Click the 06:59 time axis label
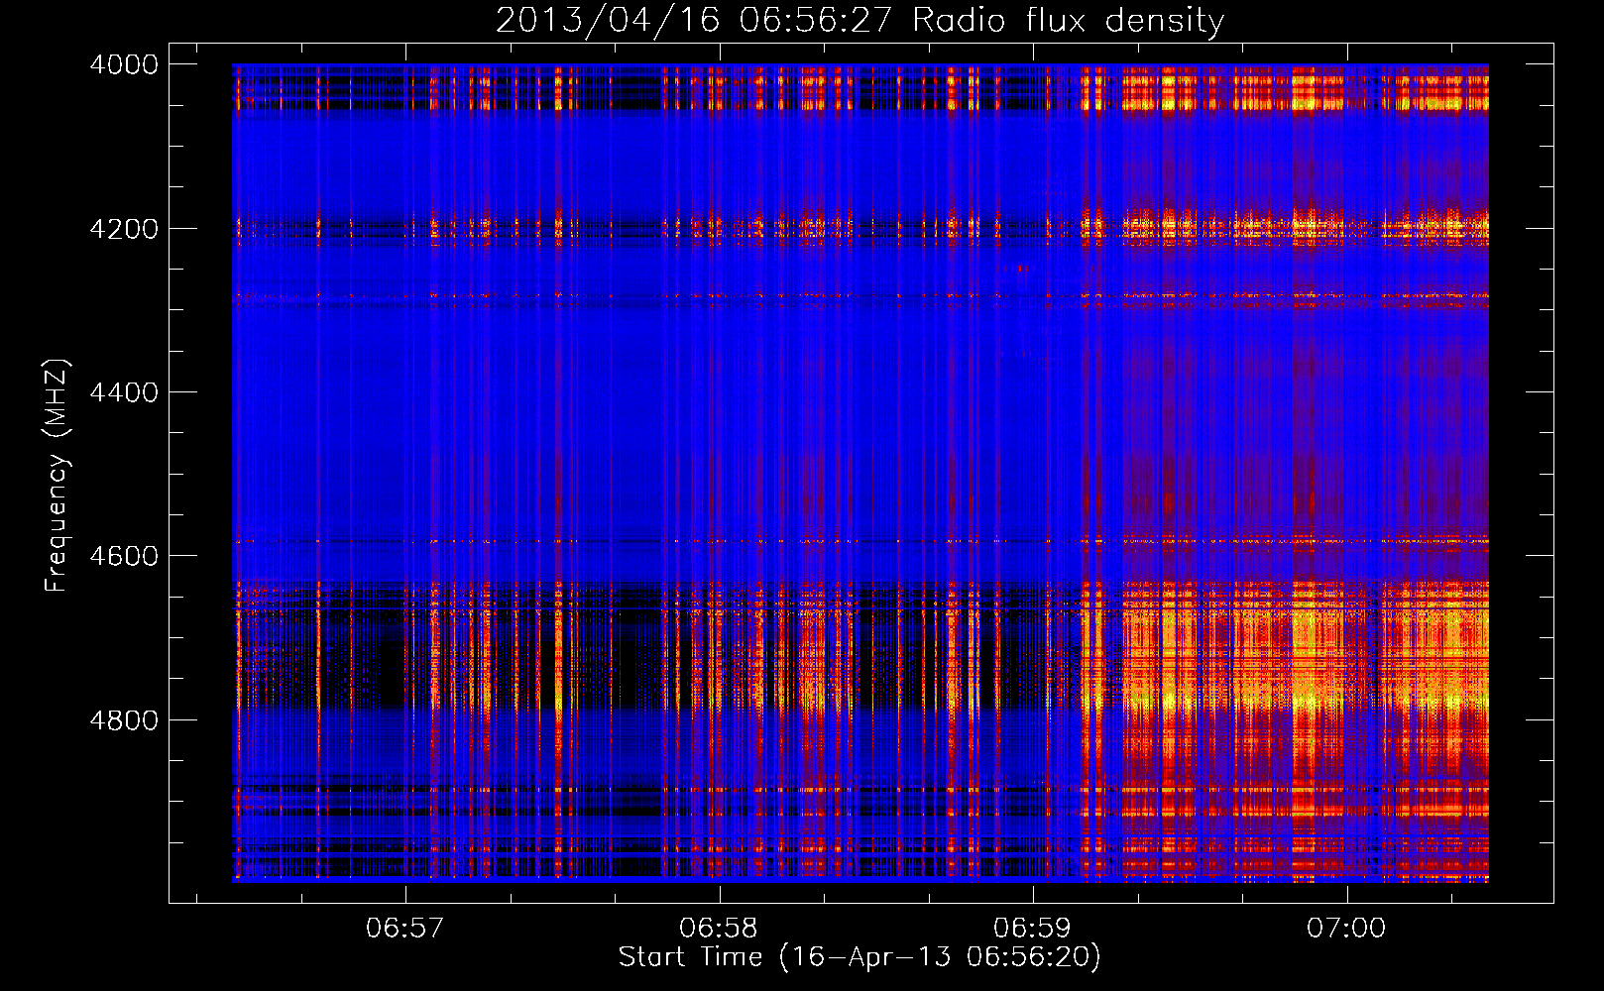This screenshot has width=1604, height=991. tap(1033, 928)
